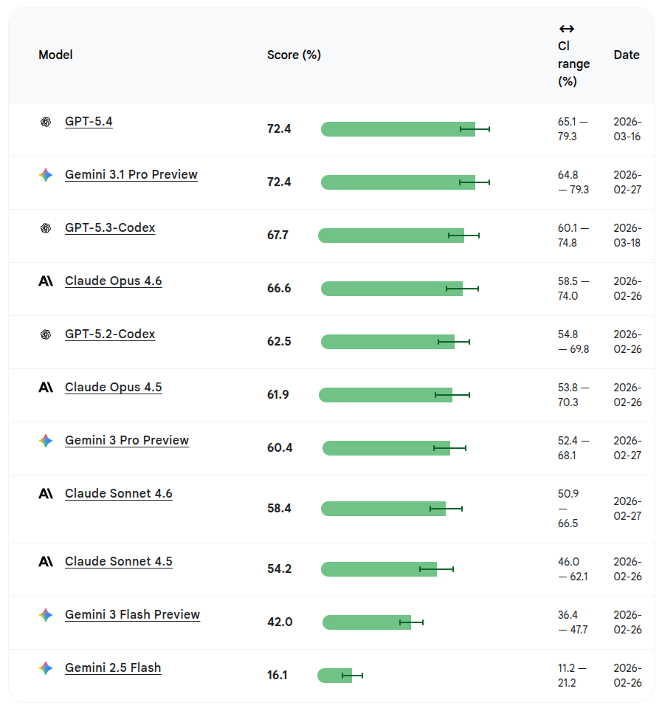Click the 66.6 score value for Claude Opus 4.6

(279, 289)
